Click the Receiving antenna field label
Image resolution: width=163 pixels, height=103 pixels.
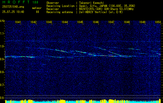point(60,12)
